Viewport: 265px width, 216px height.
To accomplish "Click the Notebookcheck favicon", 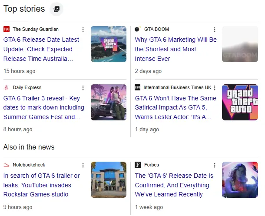I will tap(7, 165).
